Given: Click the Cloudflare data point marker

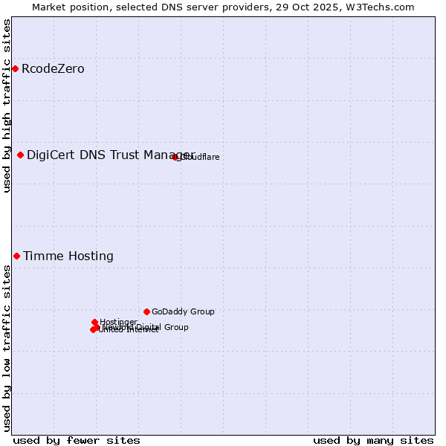Looking at the screenshot, I should coord(175,157).
